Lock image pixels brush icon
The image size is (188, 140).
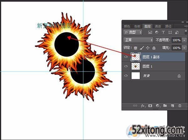[x=142, y=48]
